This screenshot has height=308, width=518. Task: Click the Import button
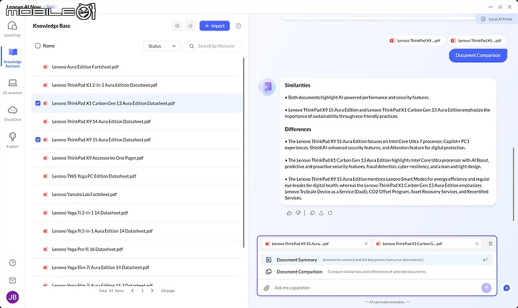(215, 26)
